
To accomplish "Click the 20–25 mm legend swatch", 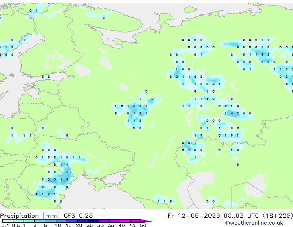I will (82, 221).
